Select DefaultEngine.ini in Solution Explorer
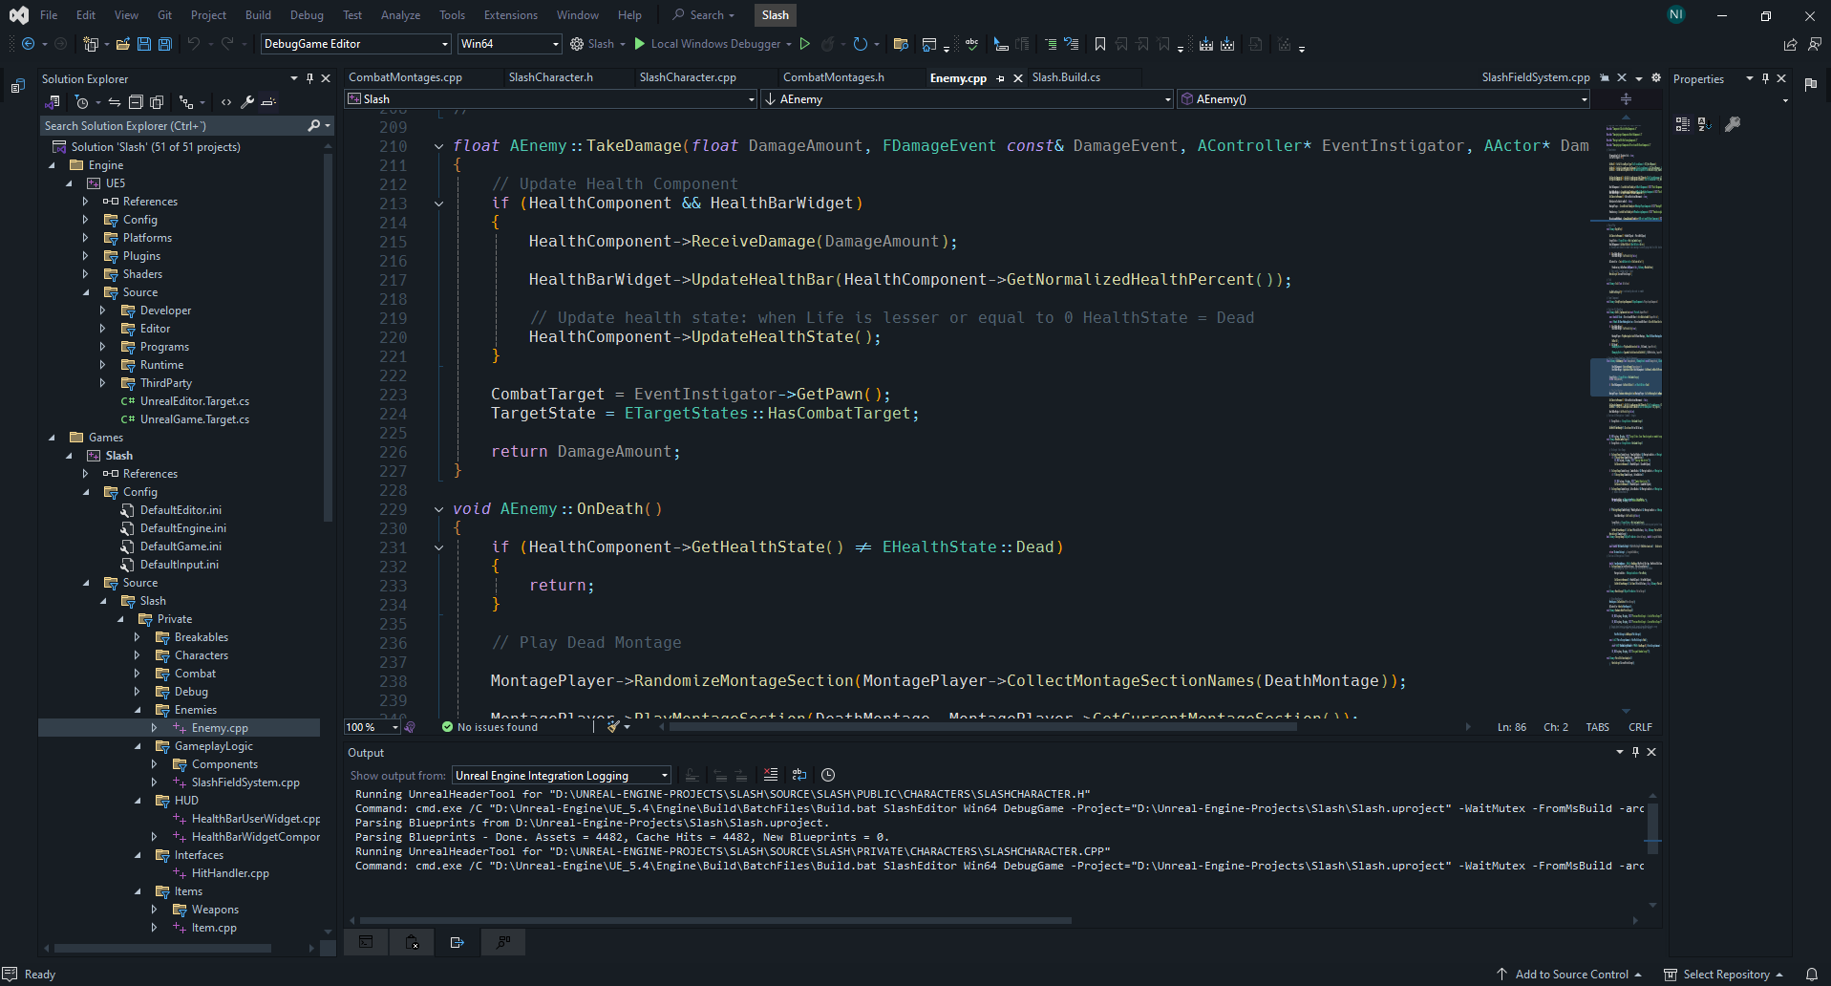The width and height of the screenshot is (1831, 986). tap(182, 528)
